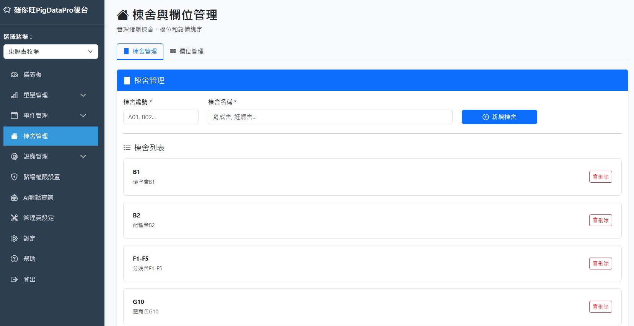Click the 懷孕舍B1 text
Viewport: 634px width, 326px height.
144,182
